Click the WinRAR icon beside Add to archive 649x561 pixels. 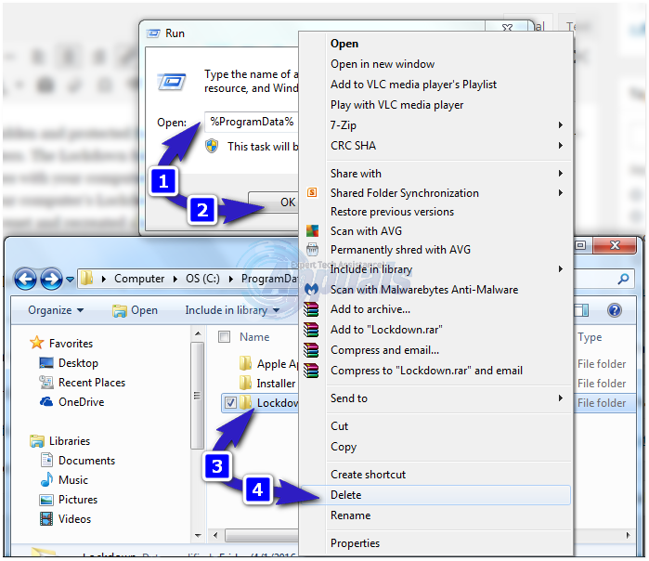[311, 309]
